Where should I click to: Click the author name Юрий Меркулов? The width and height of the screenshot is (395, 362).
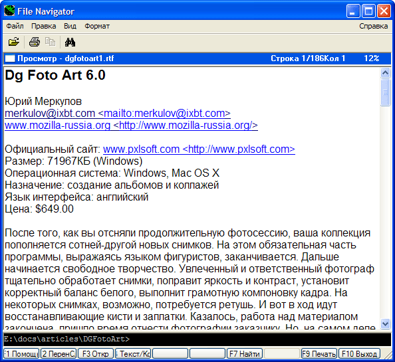[43, 102]
